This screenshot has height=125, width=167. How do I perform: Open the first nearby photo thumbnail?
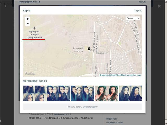pyautogui.click(x=35, y=93)
